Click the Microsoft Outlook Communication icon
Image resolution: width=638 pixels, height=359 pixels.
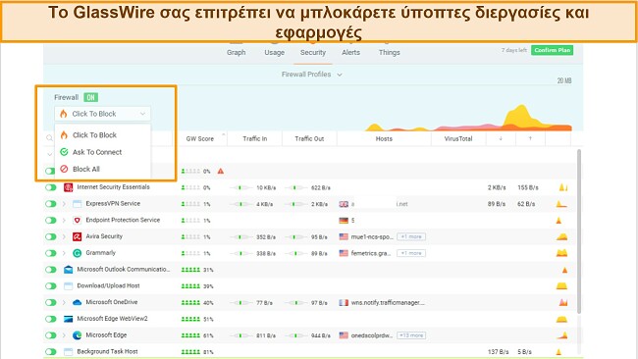tap(69, 270)
